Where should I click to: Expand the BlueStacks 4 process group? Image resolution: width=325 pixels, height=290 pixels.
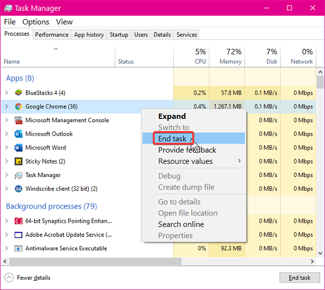[x=7, y=93]
